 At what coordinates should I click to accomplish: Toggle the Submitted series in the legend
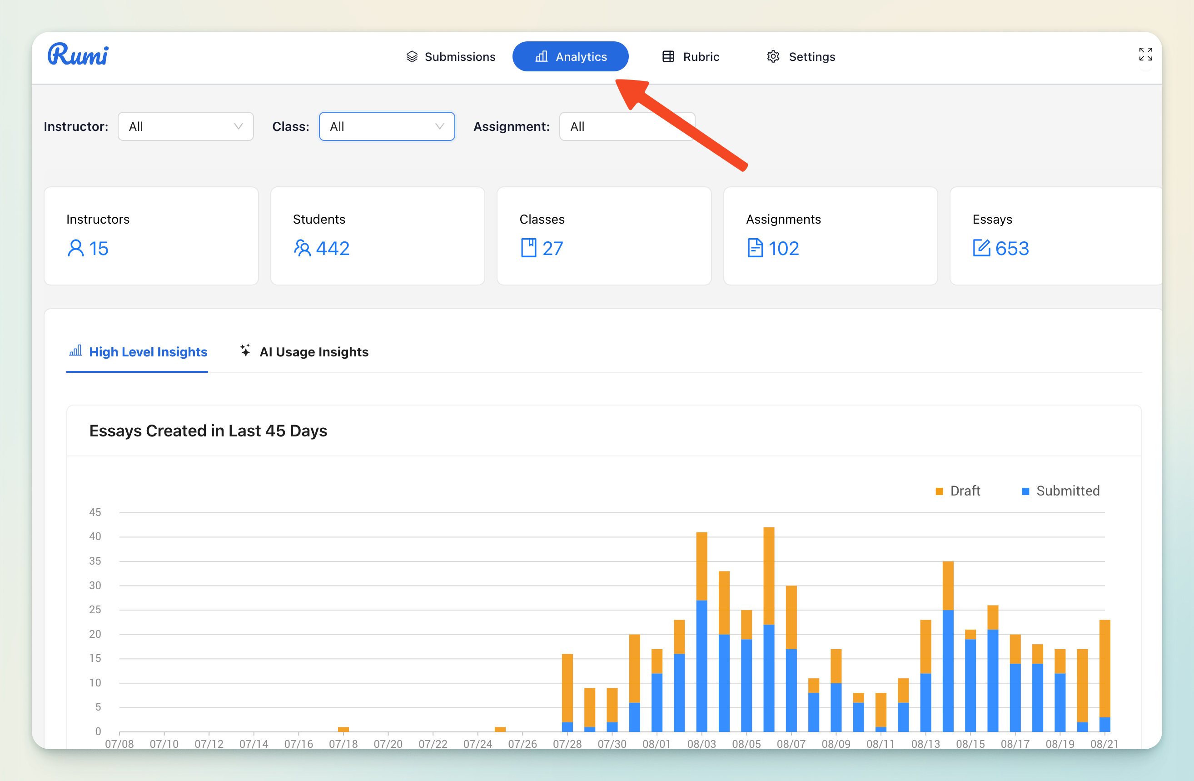(1067, 491)
